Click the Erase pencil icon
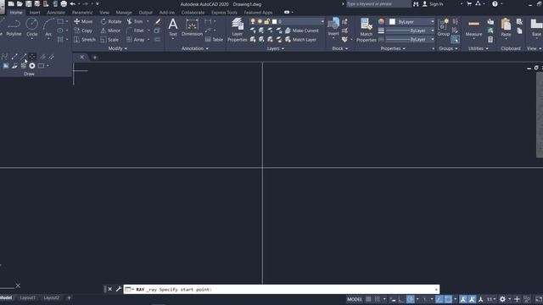 [158, 21]
